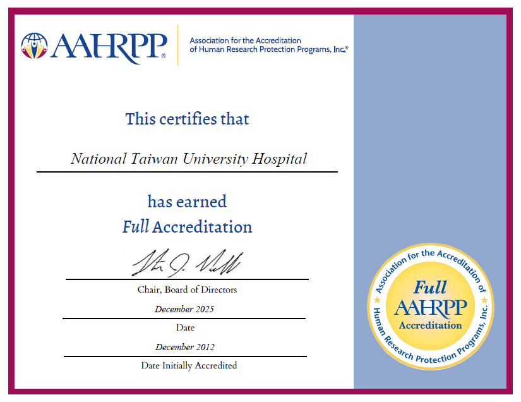The height and width of the screenshot is (402, 521).
Task: Click the 'Chair, Board of Directors' label
Action: tap(187, 290)
